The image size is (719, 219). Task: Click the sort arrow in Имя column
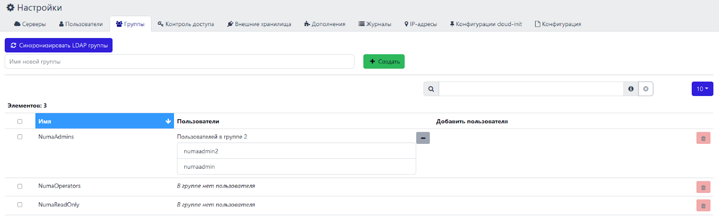pyautogui.click(x=168, y=121)
